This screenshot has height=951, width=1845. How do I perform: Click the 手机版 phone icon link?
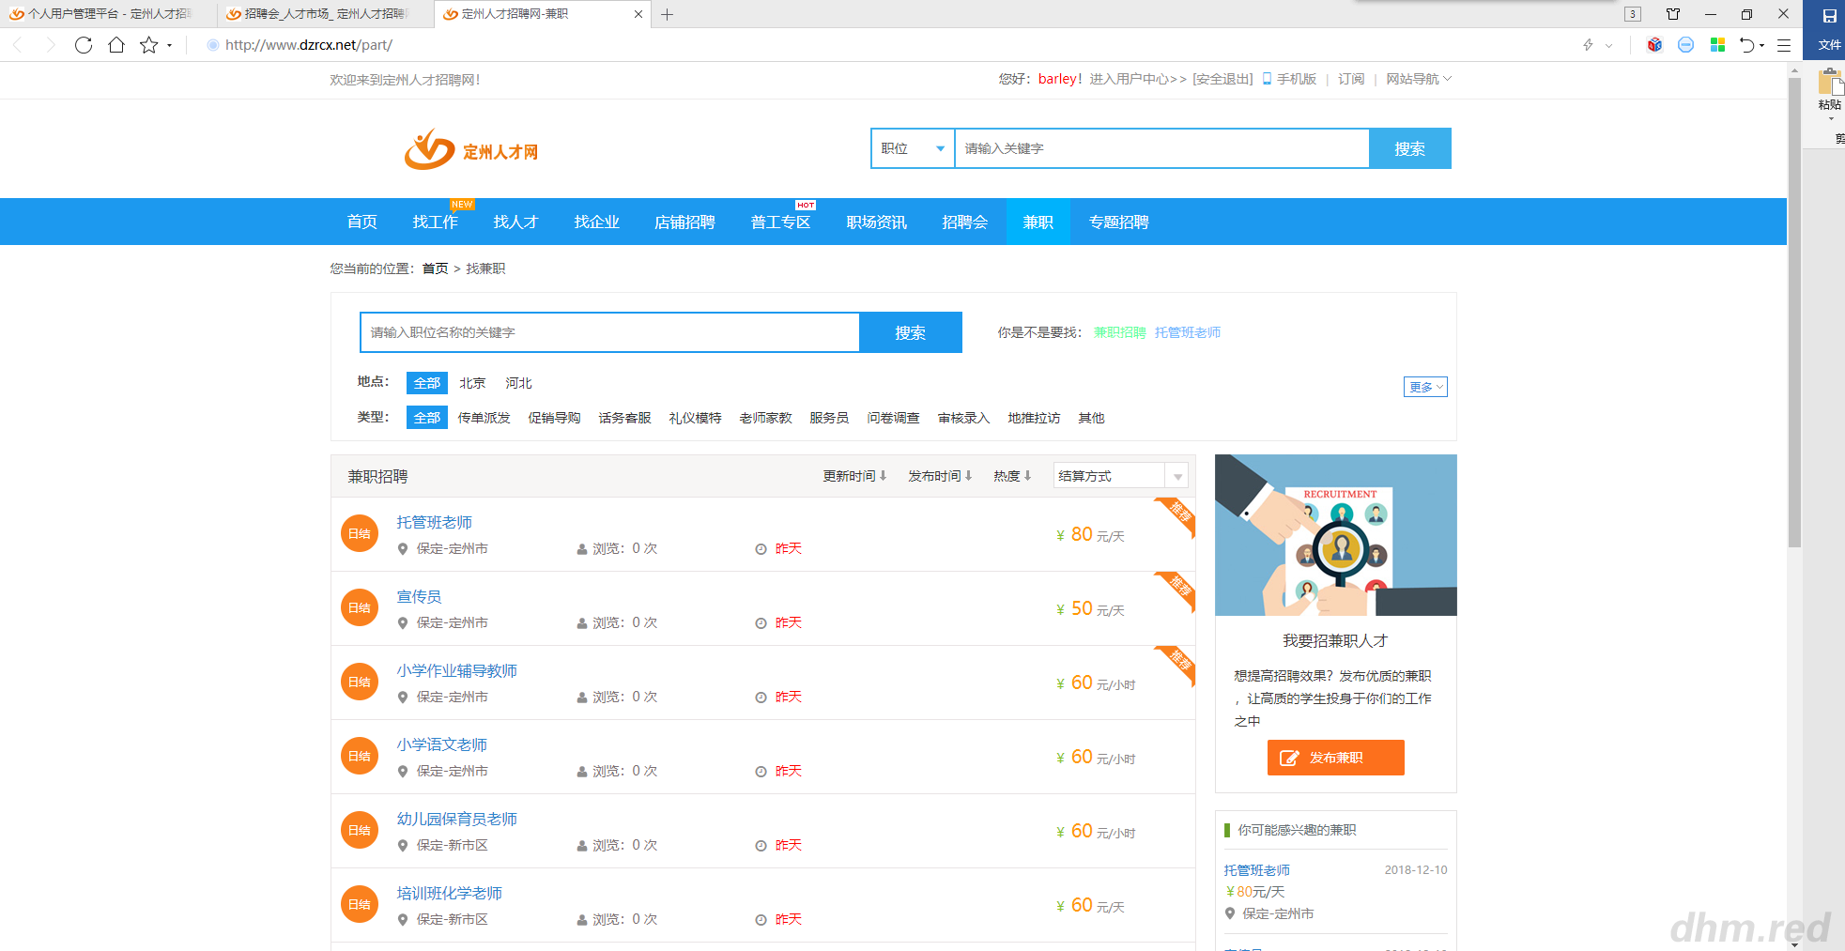pos(1289,79)
